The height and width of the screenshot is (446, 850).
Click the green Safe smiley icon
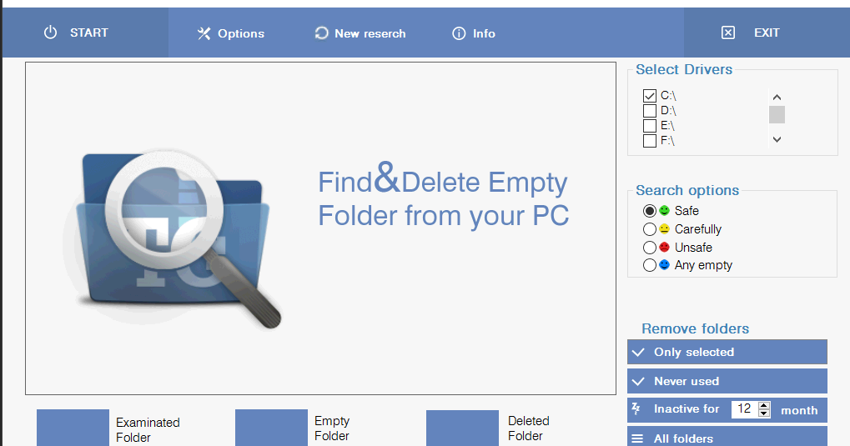point(664,210)
